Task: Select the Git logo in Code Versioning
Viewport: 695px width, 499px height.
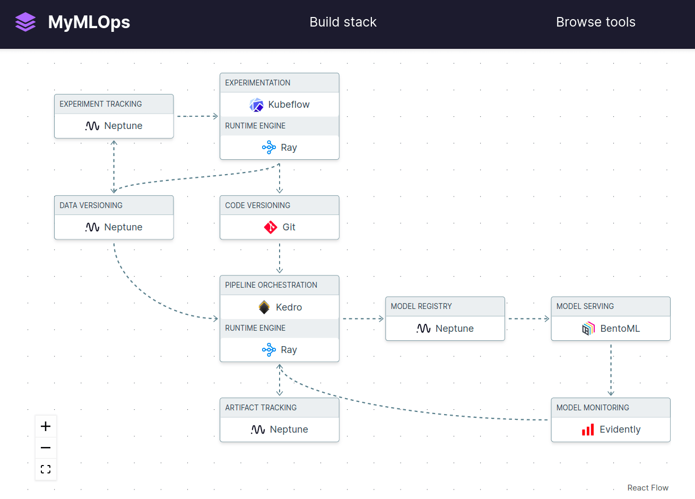Action: tap(271, 227)
